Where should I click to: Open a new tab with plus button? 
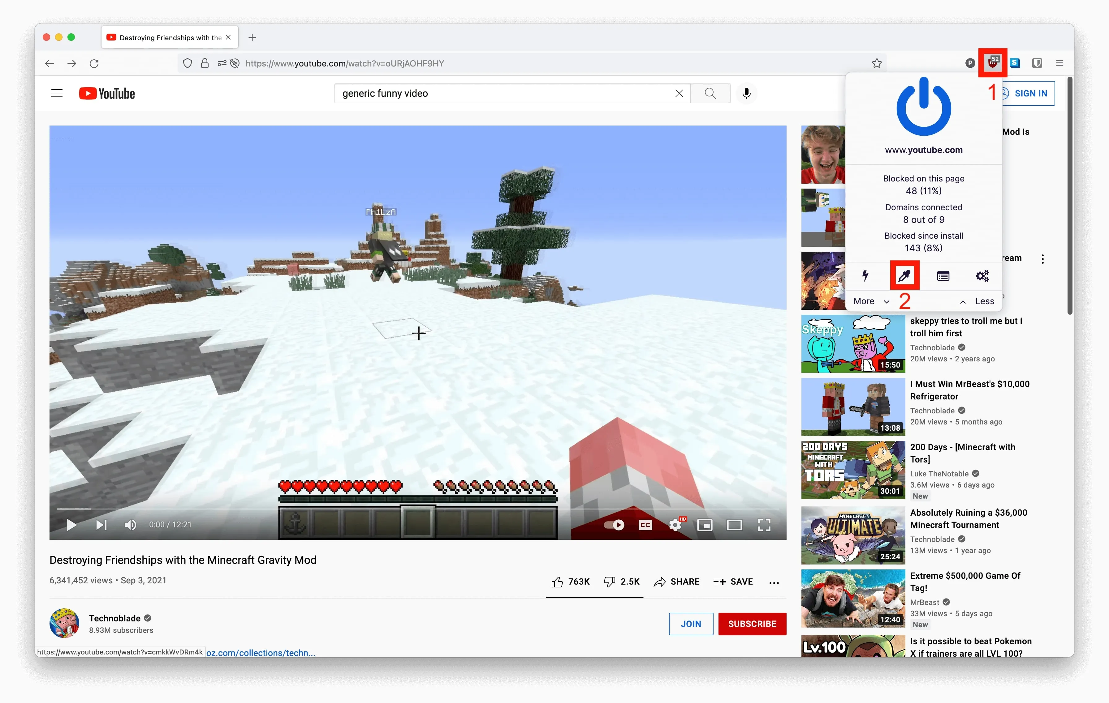pos(252,38)
